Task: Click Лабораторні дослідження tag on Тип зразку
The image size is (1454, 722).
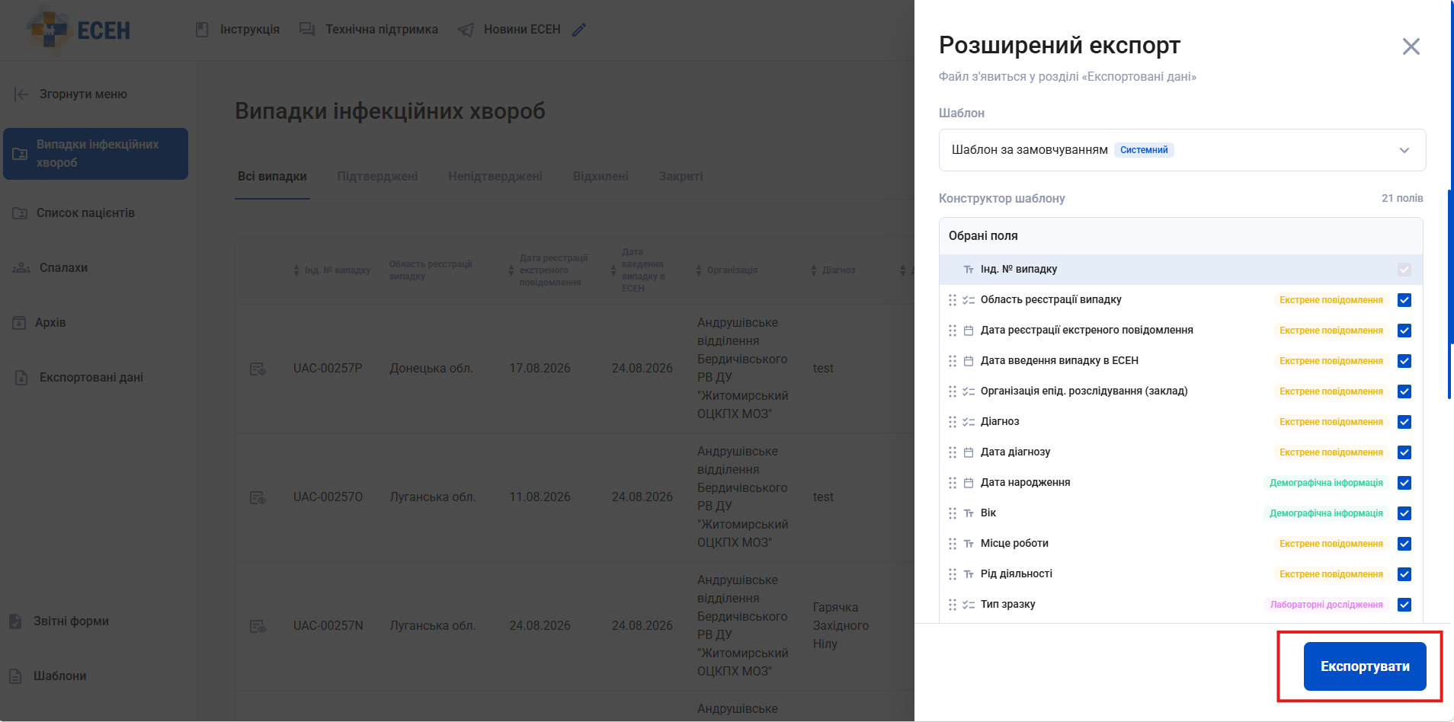Action: [1326, 605]
